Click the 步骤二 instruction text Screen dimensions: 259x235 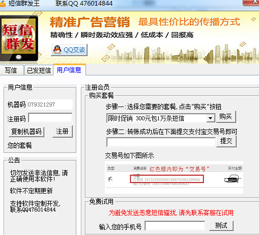[171, 132]
